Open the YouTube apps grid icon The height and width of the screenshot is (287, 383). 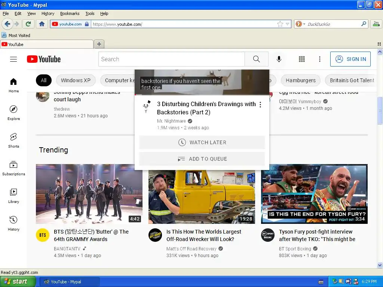pos(302,59)
